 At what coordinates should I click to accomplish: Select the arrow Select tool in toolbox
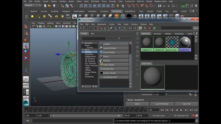coord(26,27)
